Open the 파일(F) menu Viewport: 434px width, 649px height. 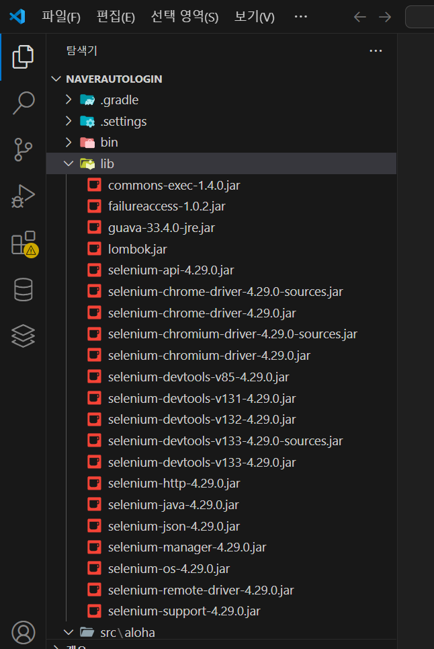[61, 17]
